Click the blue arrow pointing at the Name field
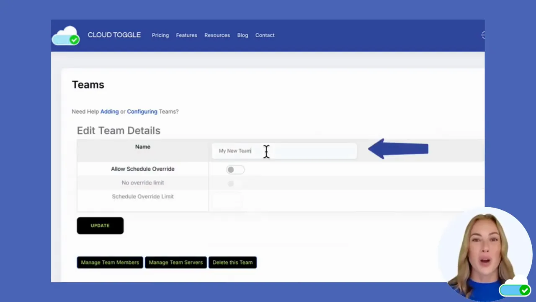The image size is (536, 302). tap(398, 149)
